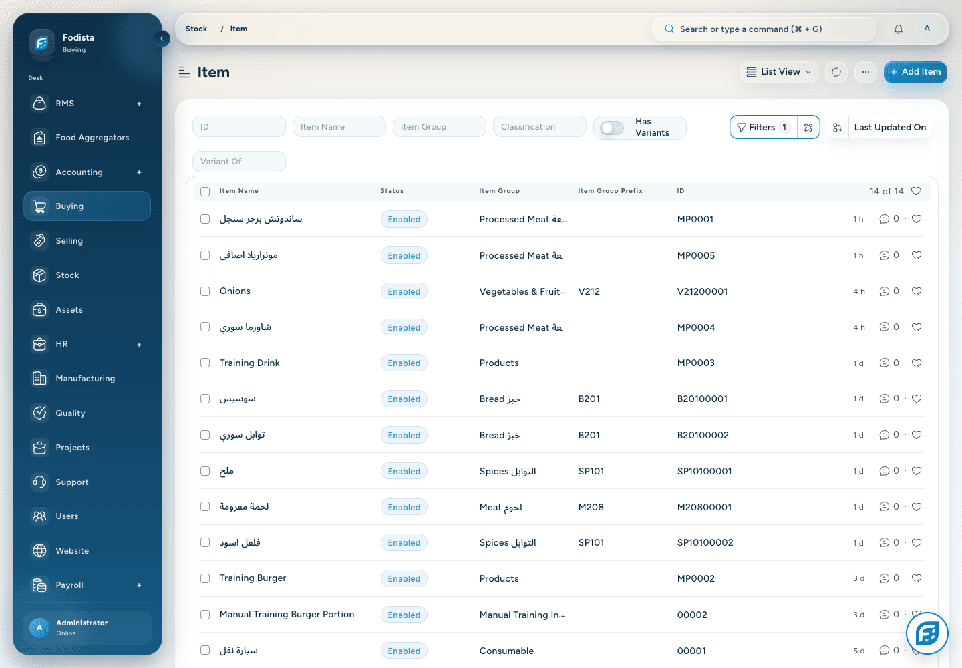
Task: Clear applied filters with the X icon
Action: point(808,127)
